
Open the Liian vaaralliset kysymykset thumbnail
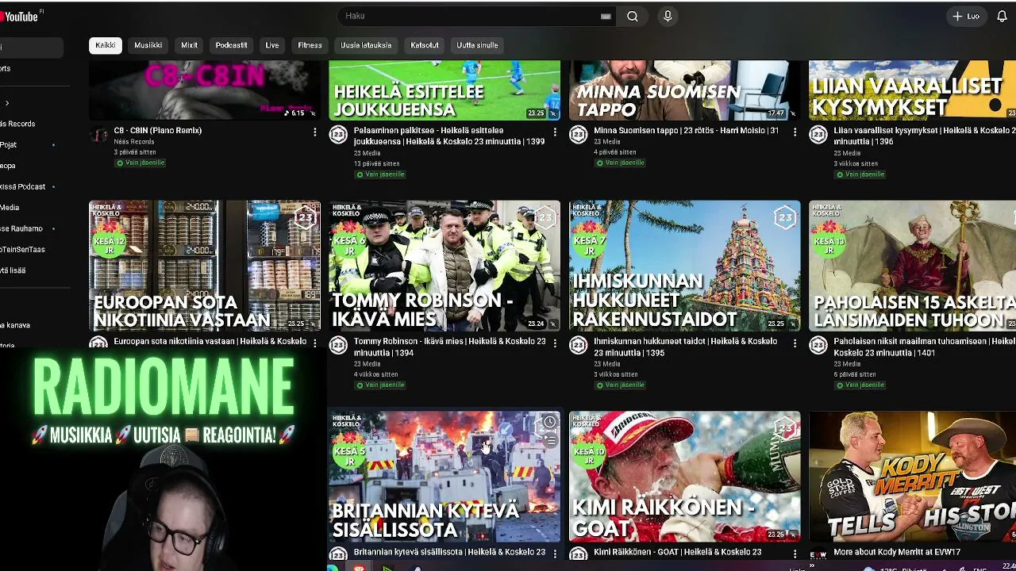coord(912,90)
